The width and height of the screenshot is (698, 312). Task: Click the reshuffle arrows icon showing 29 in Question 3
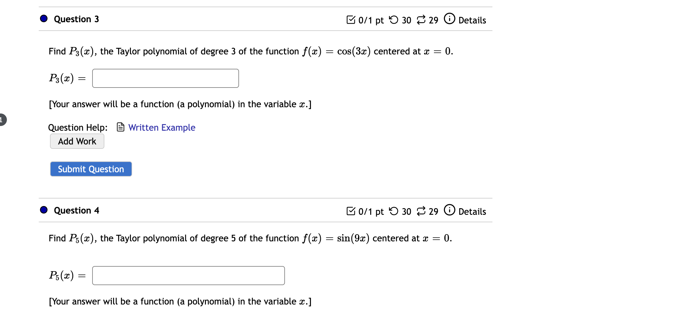(421, 19)
